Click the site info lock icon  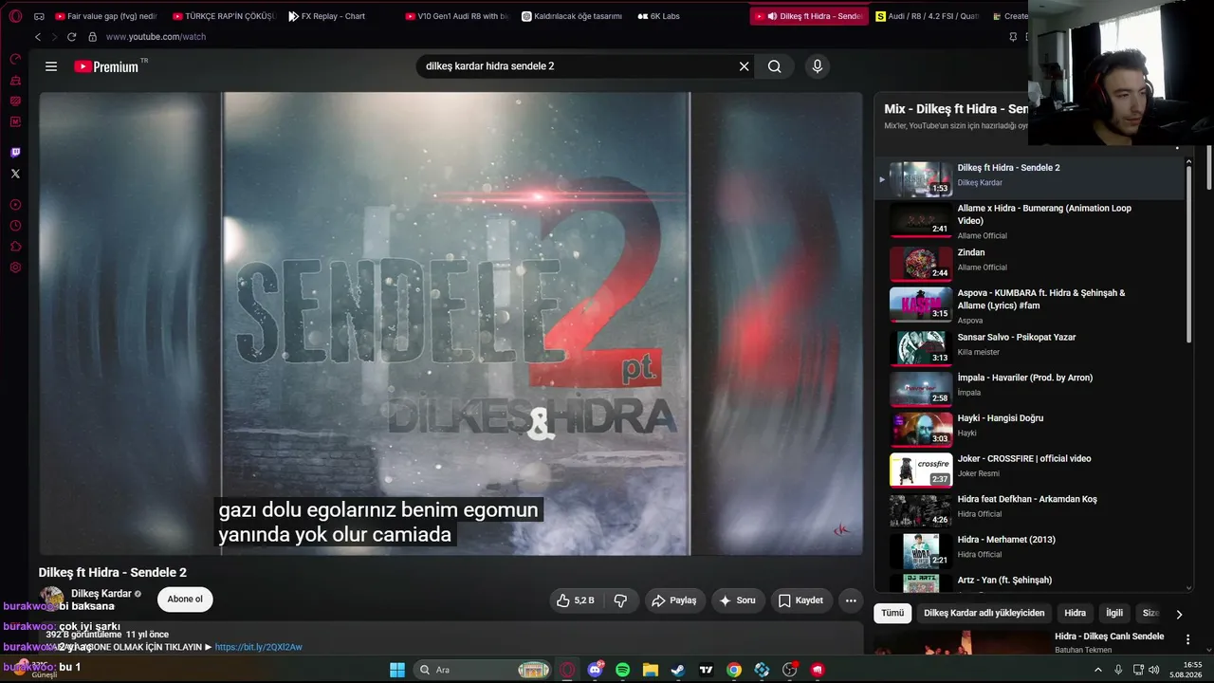tap(92, 37)
